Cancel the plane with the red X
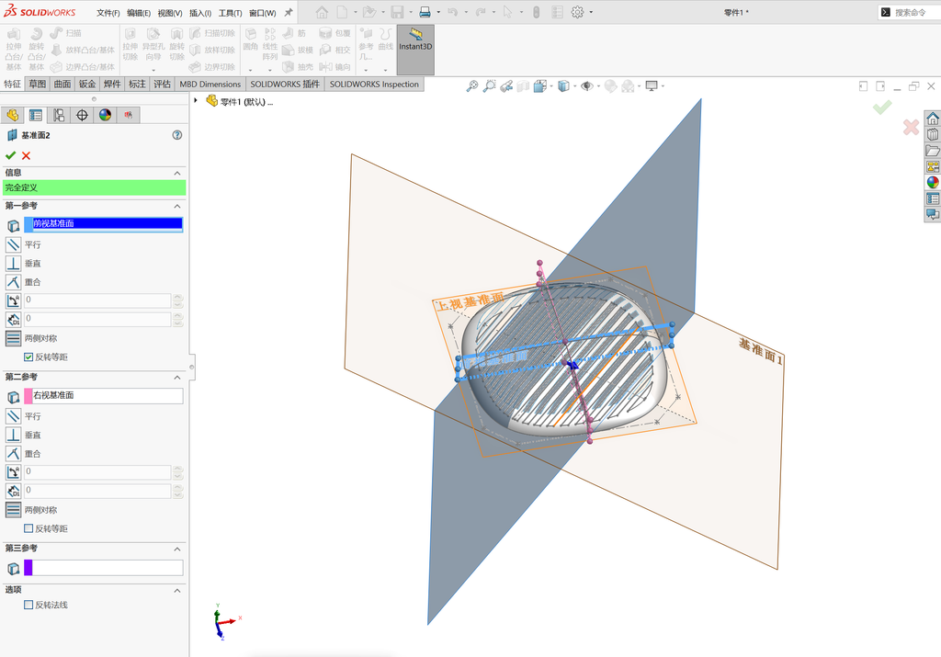This screenshot has width=941, height=657. pos(26,155)
